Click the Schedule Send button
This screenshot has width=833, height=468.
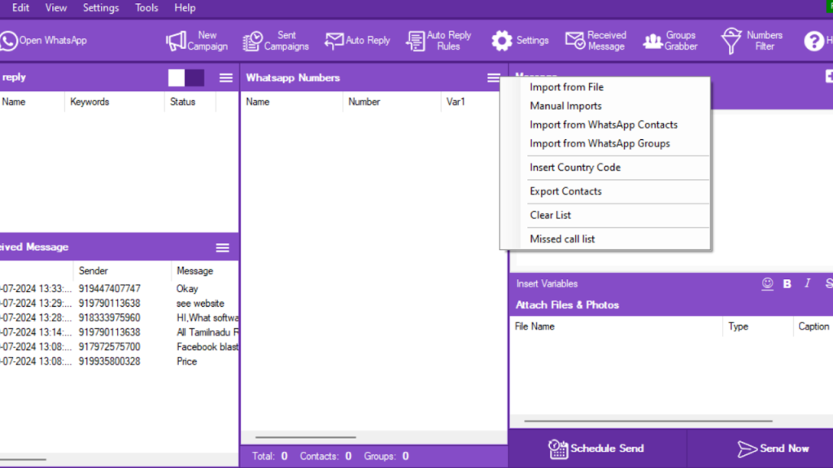[x=596, y=448]
